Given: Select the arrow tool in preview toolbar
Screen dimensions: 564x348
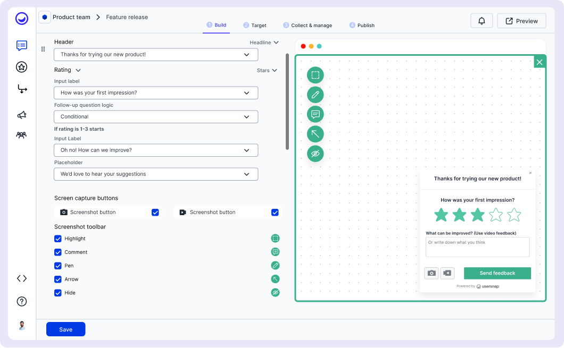Looking at the screenshot, I should click(316, 134).
